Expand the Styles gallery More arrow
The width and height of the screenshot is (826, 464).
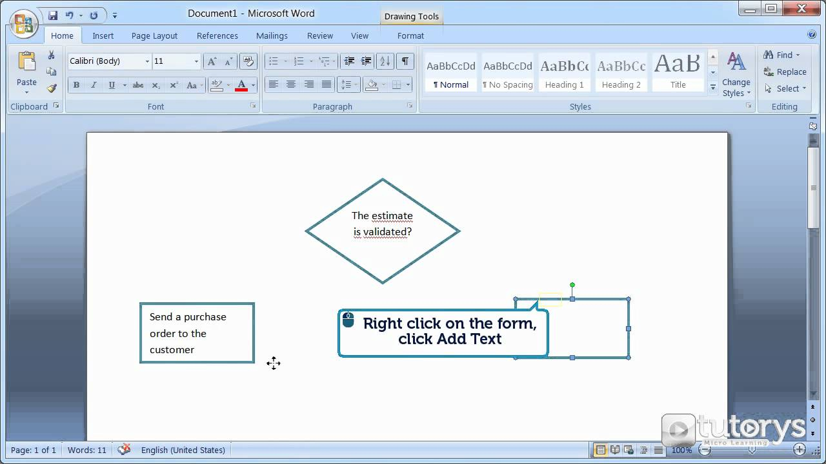[713, 87]
